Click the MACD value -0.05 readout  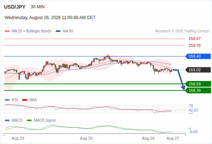tap(193, 132)
